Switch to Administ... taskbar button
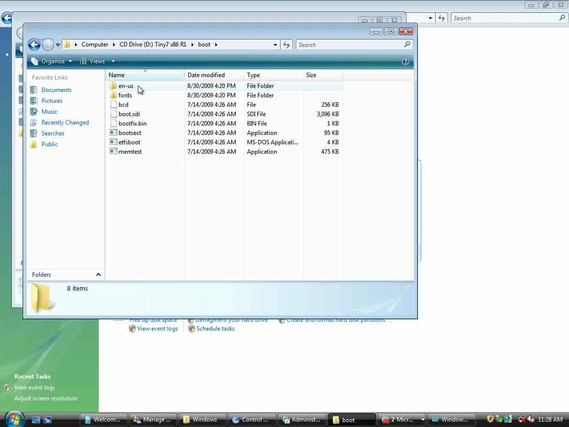This screenshot has height=427, width=569. pyautogui.click(x=301, y=420)
